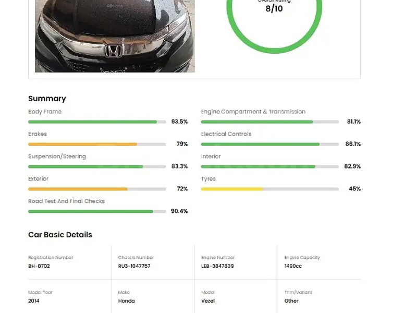
Task: Click the Exterior rating bar
Action: 97,189
